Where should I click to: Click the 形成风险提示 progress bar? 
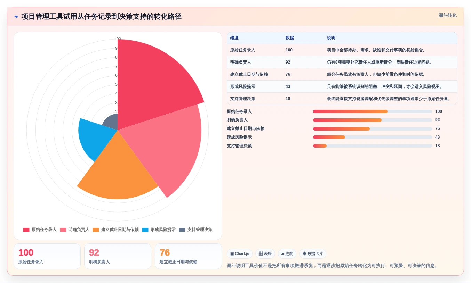373,137
